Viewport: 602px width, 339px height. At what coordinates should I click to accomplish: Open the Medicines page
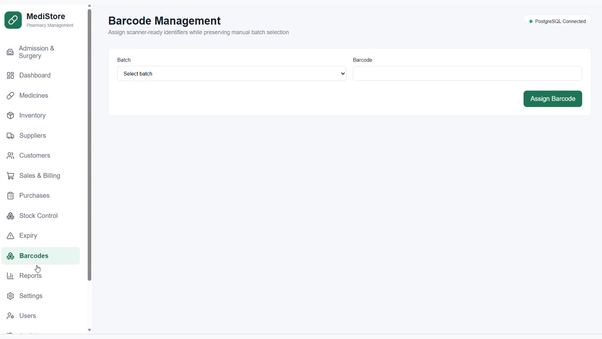[41, 96]
